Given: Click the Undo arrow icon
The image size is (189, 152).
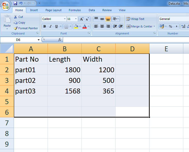Looking at the screenshot, I should click(21, 3).
